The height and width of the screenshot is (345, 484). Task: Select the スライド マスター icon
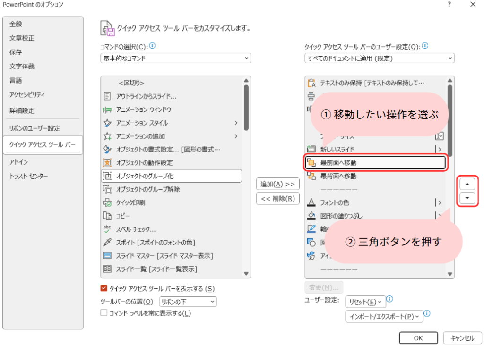pyautogui.click(x=107, y=256)
